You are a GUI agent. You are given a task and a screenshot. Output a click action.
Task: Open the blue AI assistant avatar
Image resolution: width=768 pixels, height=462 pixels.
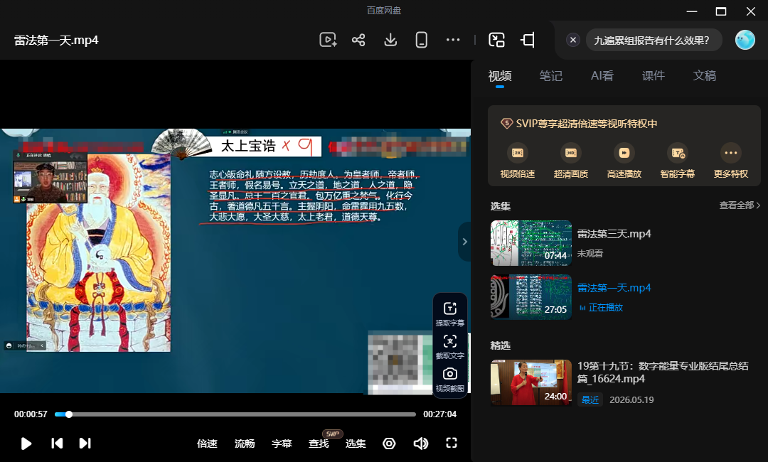pyautogui.click(x=745, y=40)
